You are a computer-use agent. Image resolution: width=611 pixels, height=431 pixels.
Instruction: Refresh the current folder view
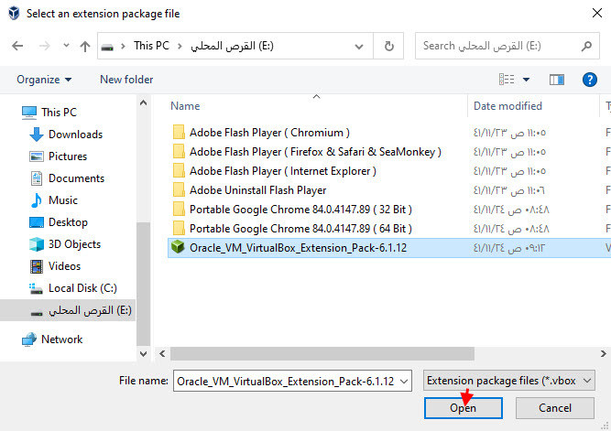[x=388, y=46]
